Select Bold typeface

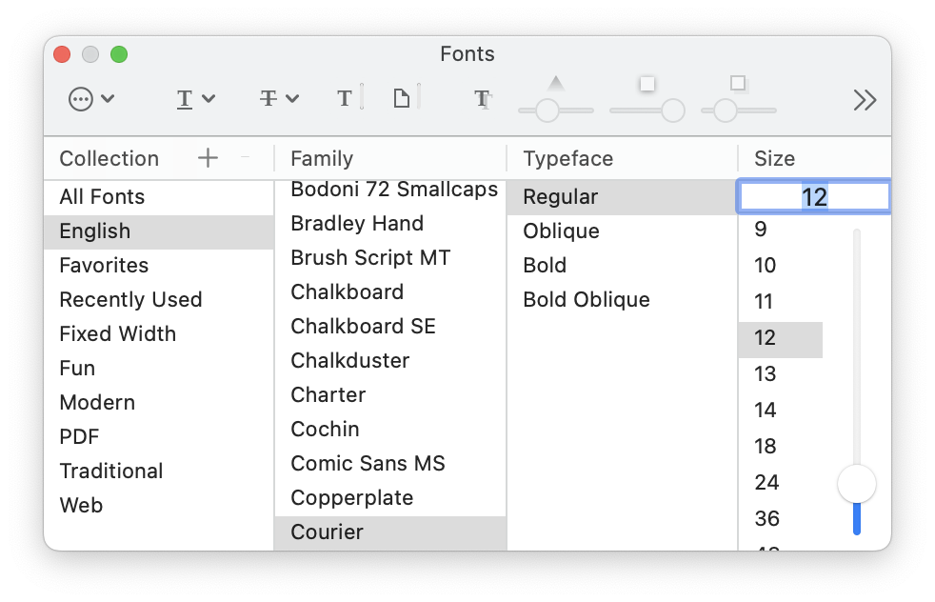pyautogui.click(x=622, y=266)
